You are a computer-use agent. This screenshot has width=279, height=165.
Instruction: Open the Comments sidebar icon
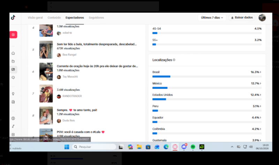point(13,77)
